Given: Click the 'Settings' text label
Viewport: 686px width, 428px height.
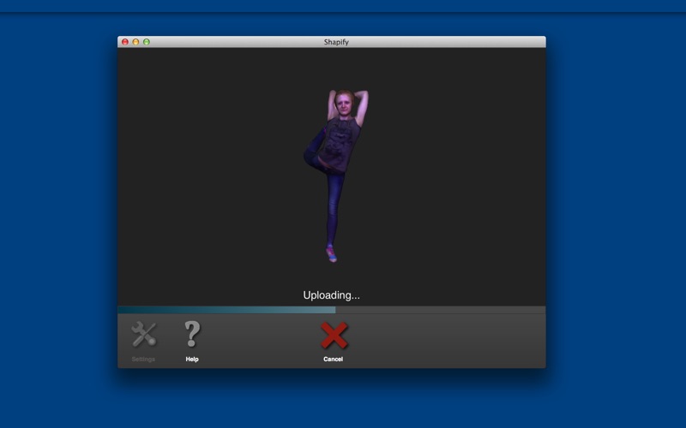Looking at the screenshot, I should point(143,360).
